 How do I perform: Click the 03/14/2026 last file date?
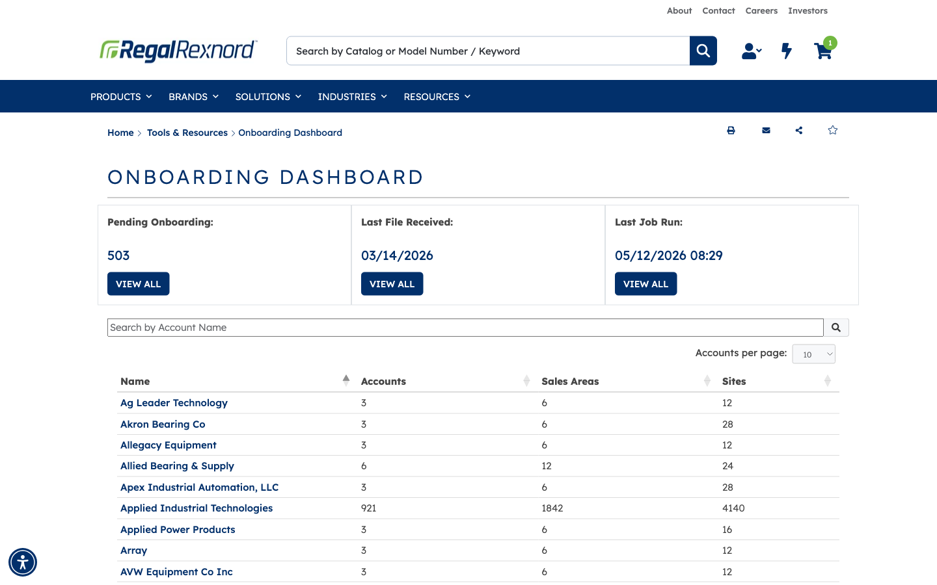click(397, 255)
